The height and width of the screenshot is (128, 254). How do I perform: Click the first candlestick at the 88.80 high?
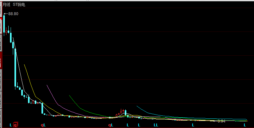(x=4, y=24)
